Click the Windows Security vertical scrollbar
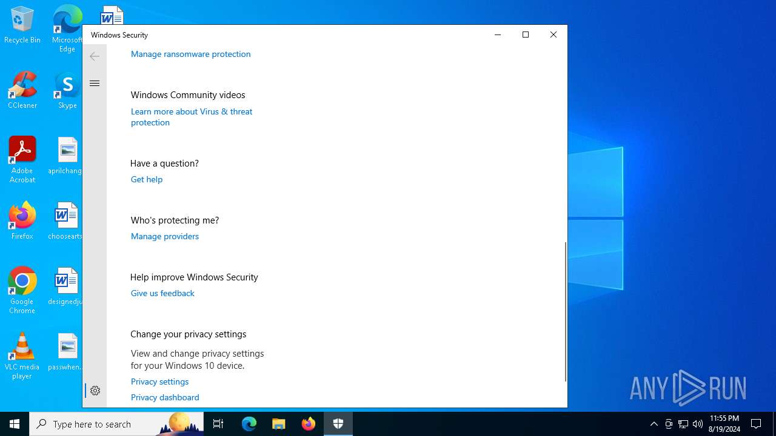The width and height of the screenshot is (776, 436). pyautogui.click(x=565, y=312)
